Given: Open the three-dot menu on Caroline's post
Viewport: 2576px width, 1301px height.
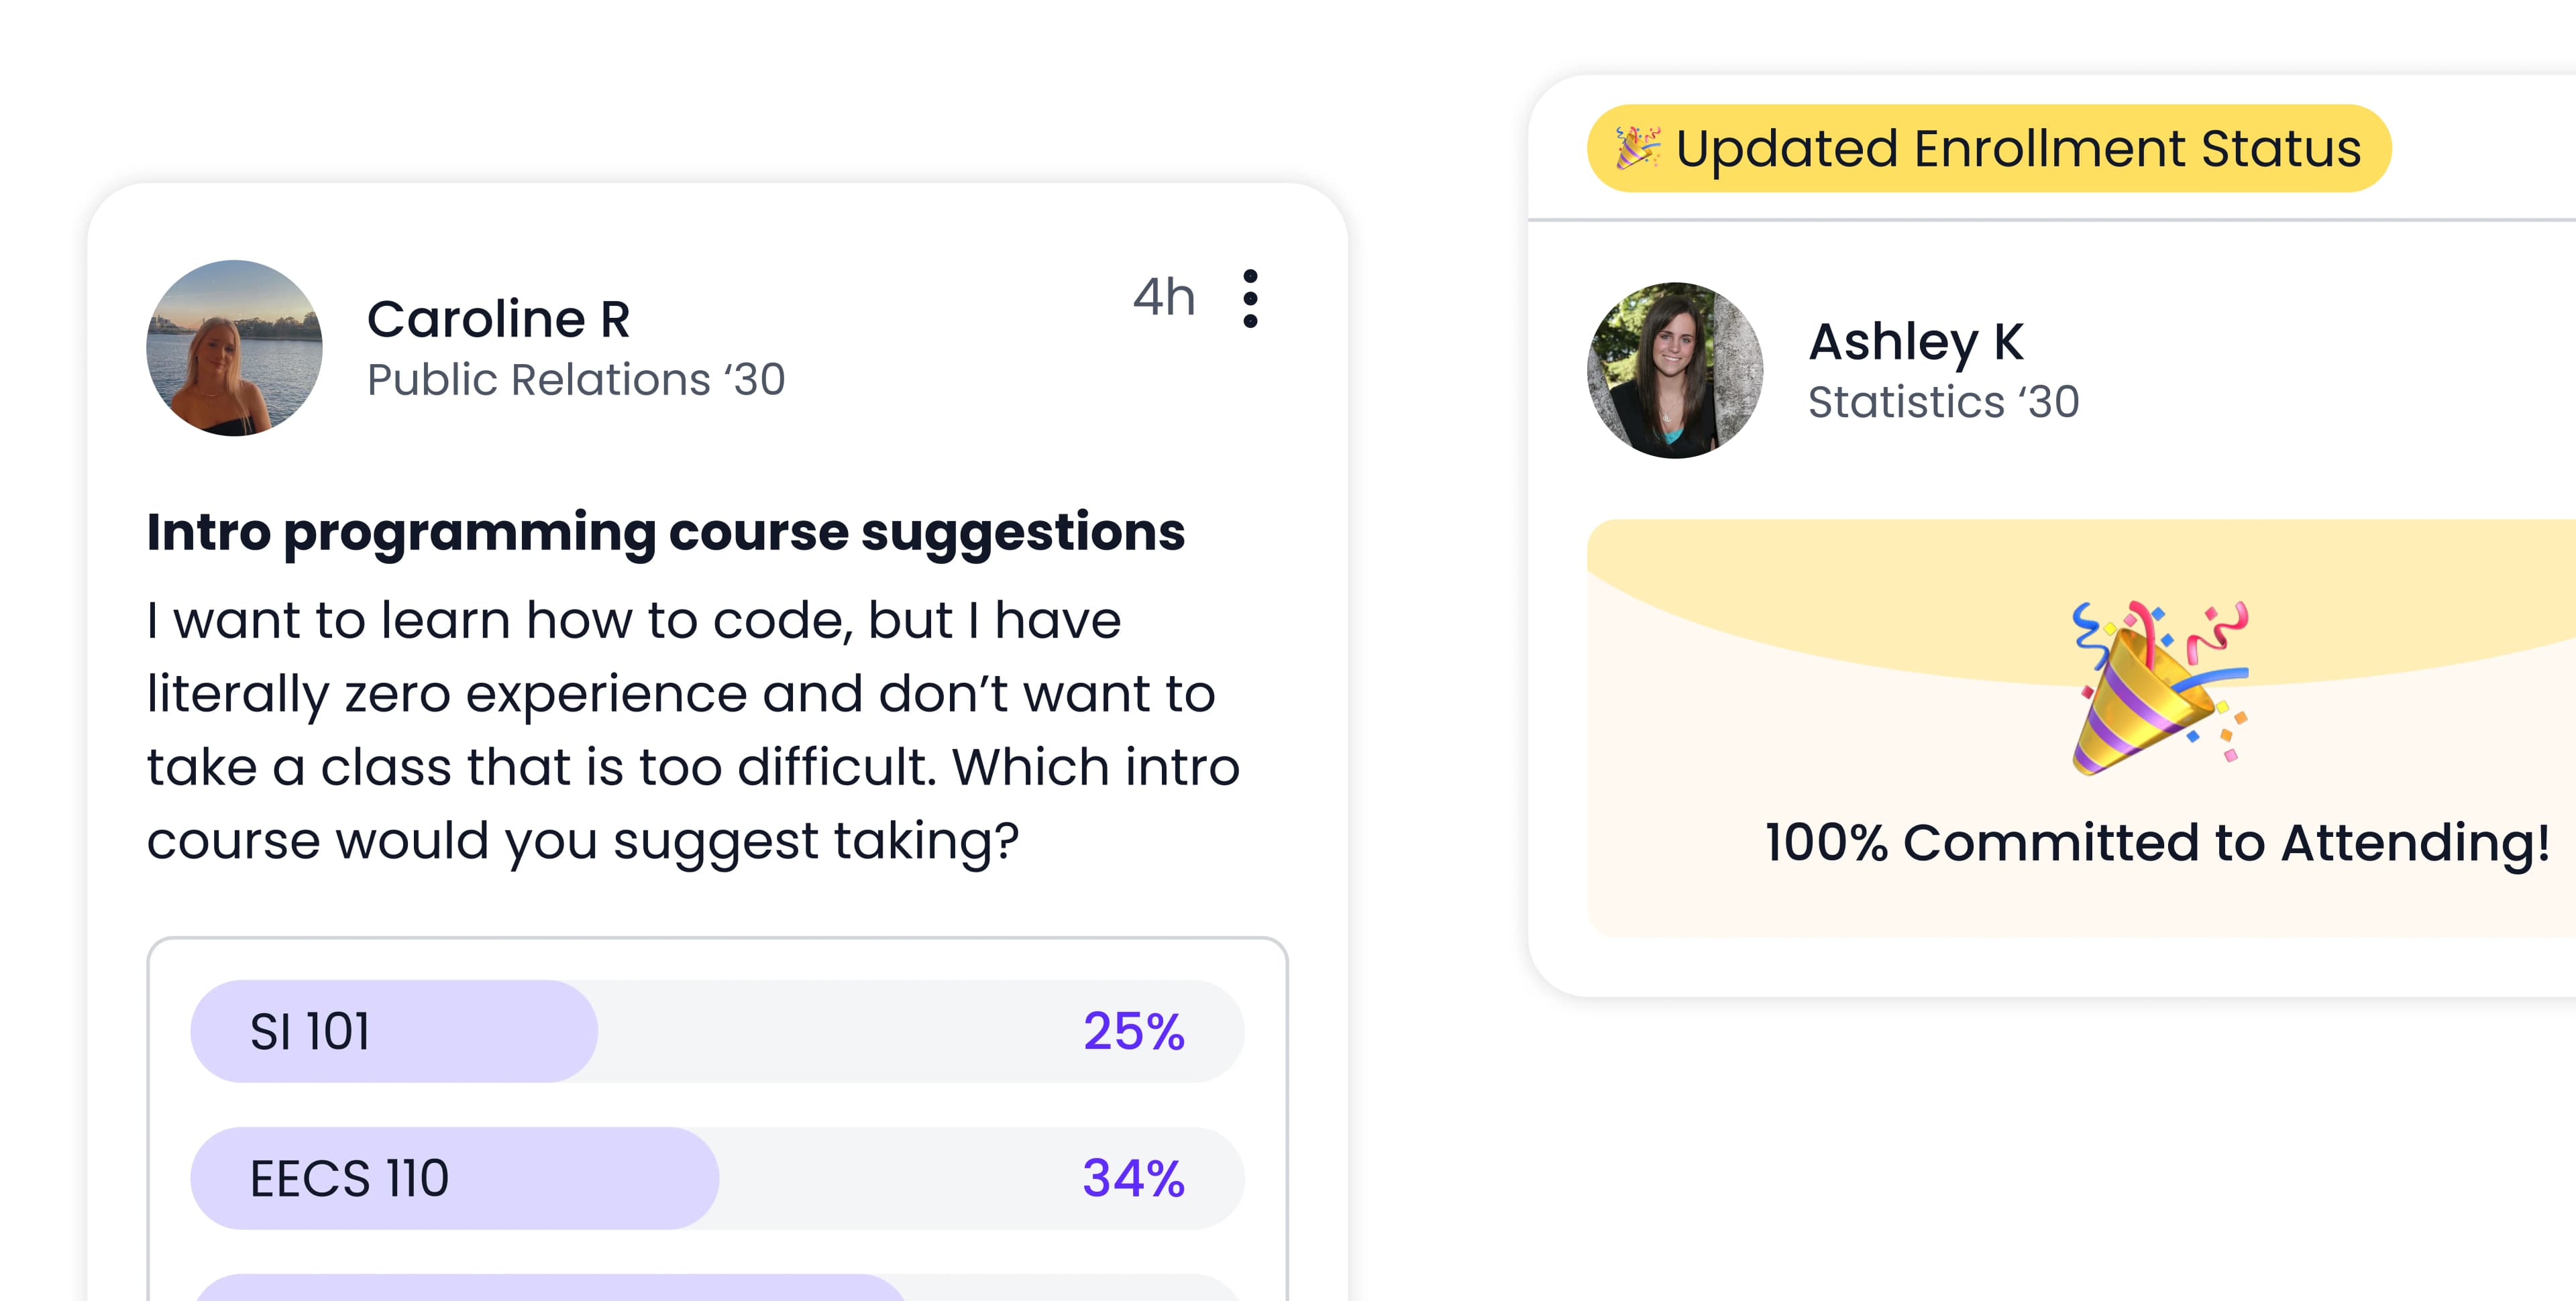Looking at the screenshot, I should 1250,298.
